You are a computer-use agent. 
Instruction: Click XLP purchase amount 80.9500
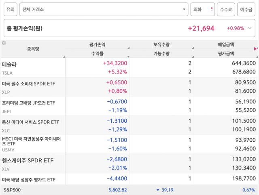pos(246,82)
